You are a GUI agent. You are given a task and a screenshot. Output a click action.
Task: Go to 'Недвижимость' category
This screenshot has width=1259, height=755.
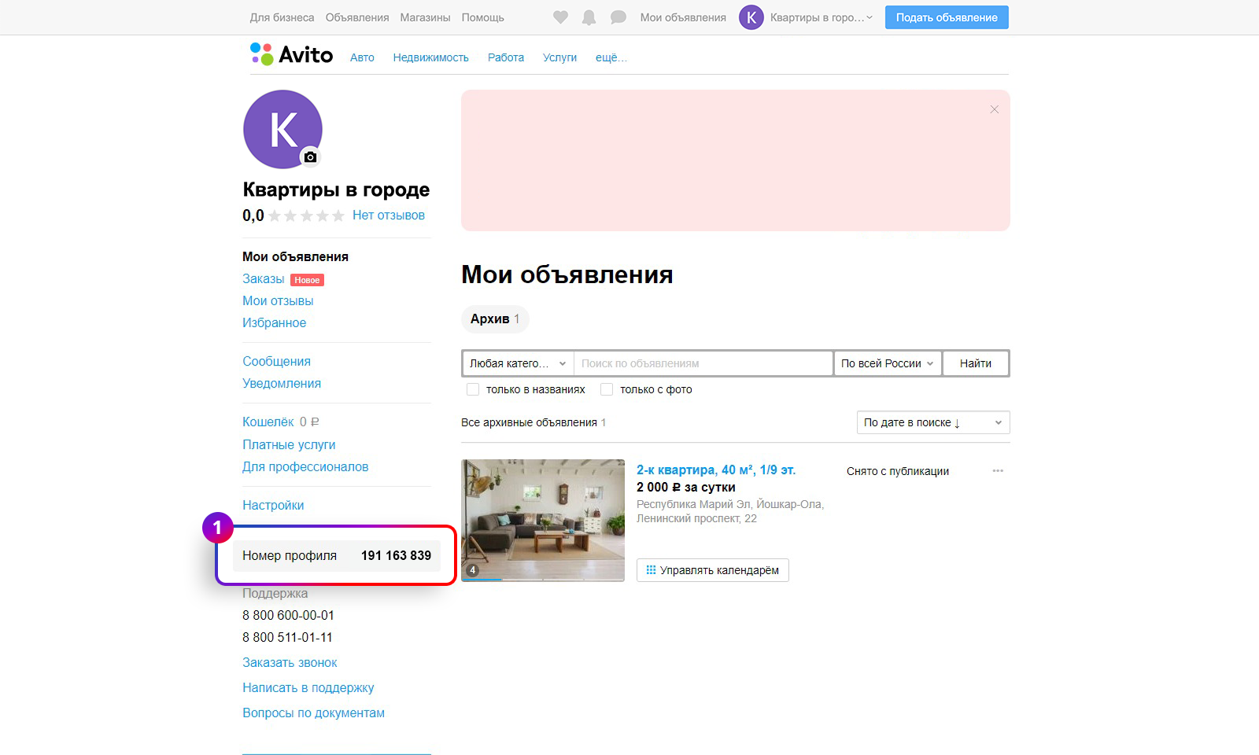pyautogui.click(x=430, y=57)
